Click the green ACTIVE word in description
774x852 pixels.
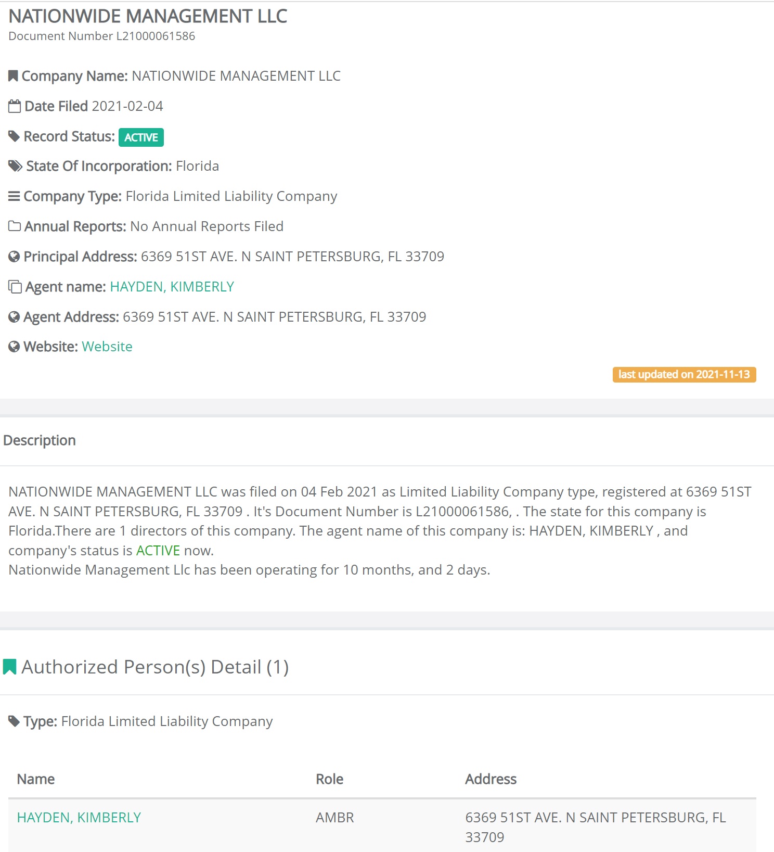point(158,551)
